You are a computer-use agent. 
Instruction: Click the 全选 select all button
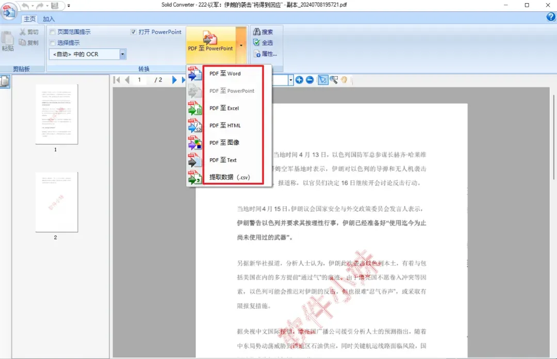click(263, 43)
